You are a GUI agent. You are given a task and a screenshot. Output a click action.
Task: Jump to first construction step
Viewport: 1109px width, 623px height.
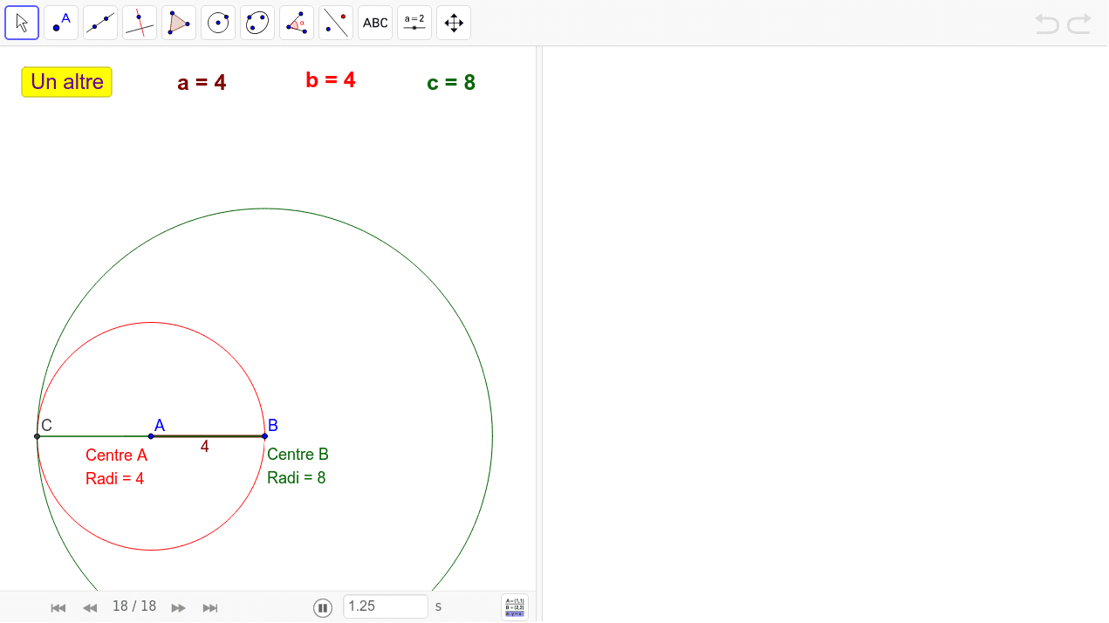[58, 607]
